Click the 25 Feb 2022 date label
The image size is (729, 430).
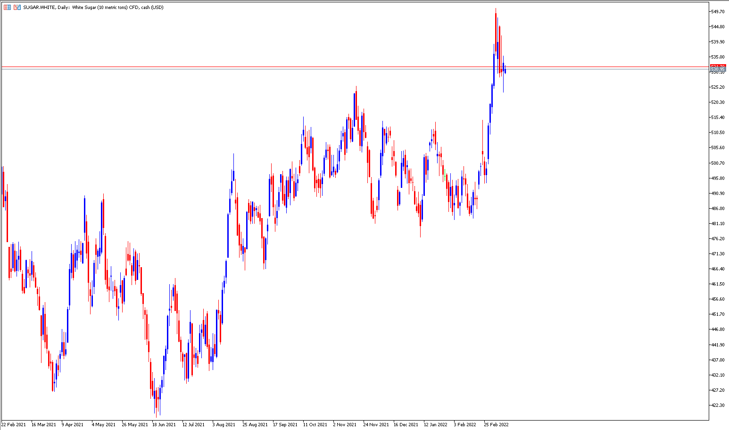point(497,424)
